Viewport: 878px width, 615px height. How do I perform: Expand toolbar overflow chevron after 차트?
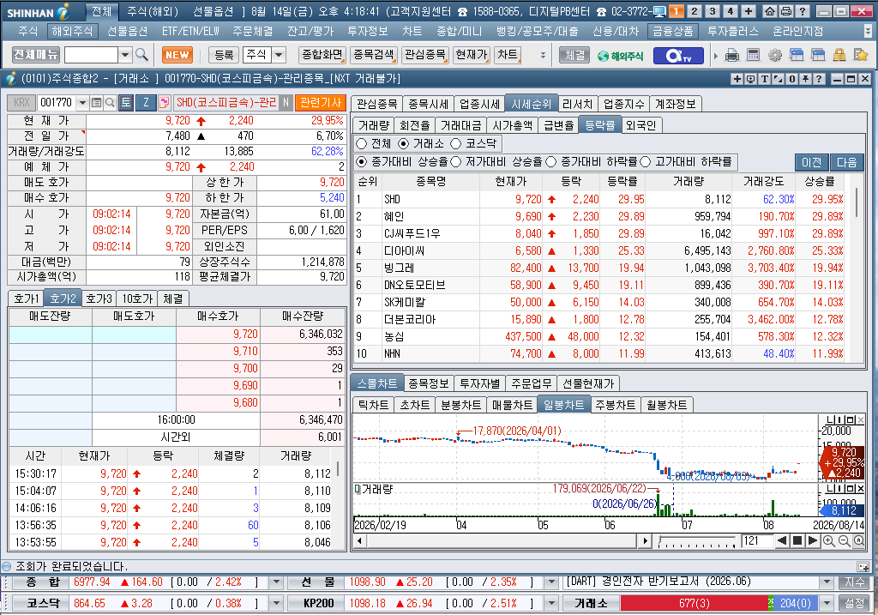tap(543, 55)
